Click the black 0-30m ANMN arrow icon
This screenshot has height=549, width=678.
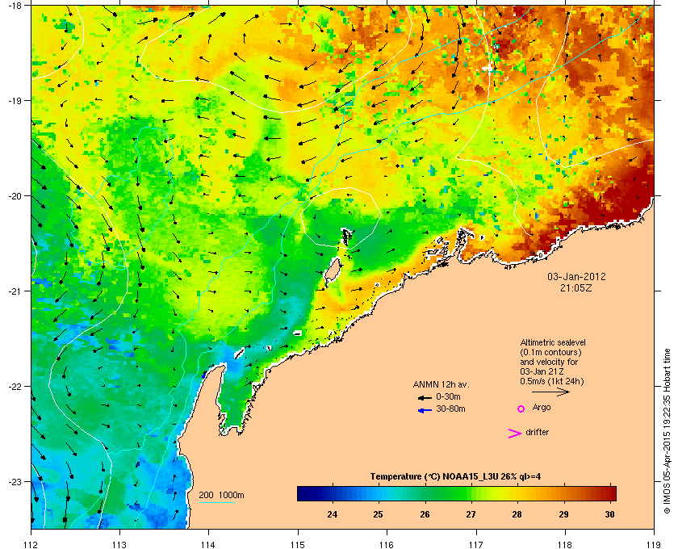pos(425,397)
